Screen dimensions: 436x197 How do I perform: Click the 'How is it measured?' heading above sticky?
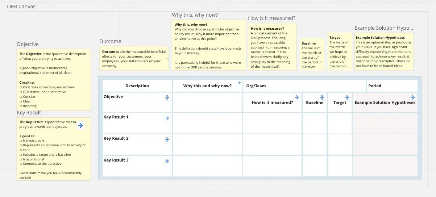pos(271,18)
